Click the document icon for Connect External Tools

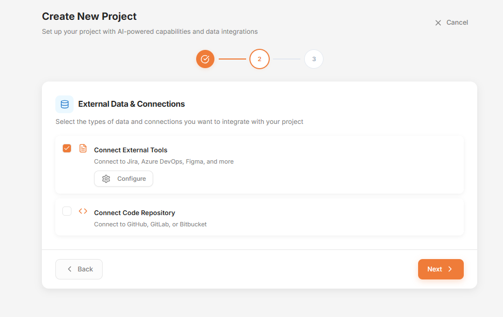(x=83, y=149)
